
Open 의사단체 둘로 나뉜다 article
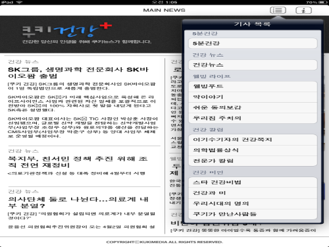(x=78, y=202)
